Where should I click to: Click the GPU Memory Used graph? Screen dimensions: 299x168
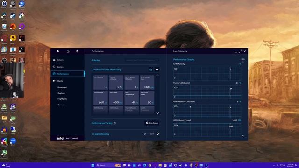[x=207, y=130]
